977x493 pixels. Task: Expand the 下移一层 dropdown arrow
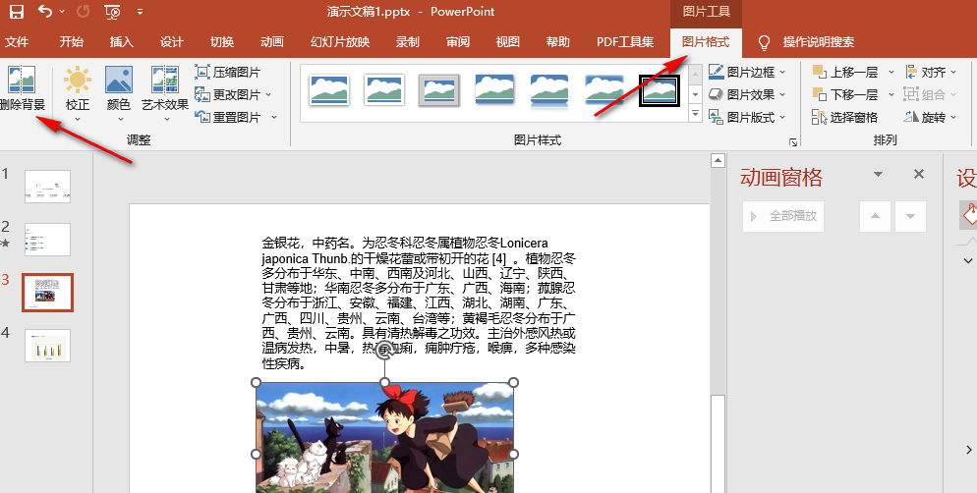tap(891, 94)
